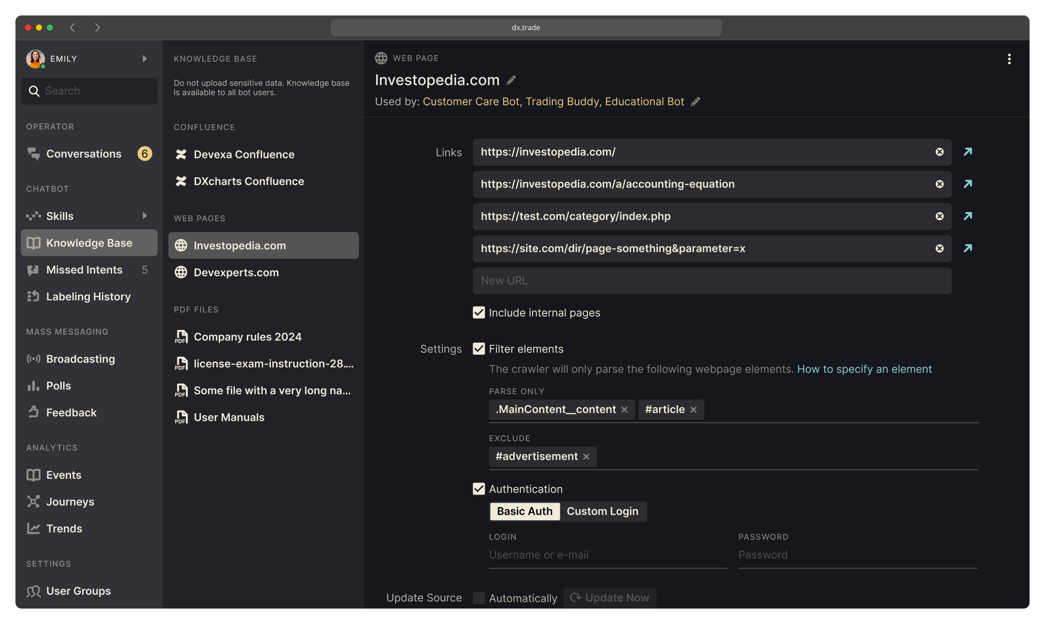Disable the Authentication checkbox
This screenshot has width=1045, height=624.
click(x=479, y=489)
